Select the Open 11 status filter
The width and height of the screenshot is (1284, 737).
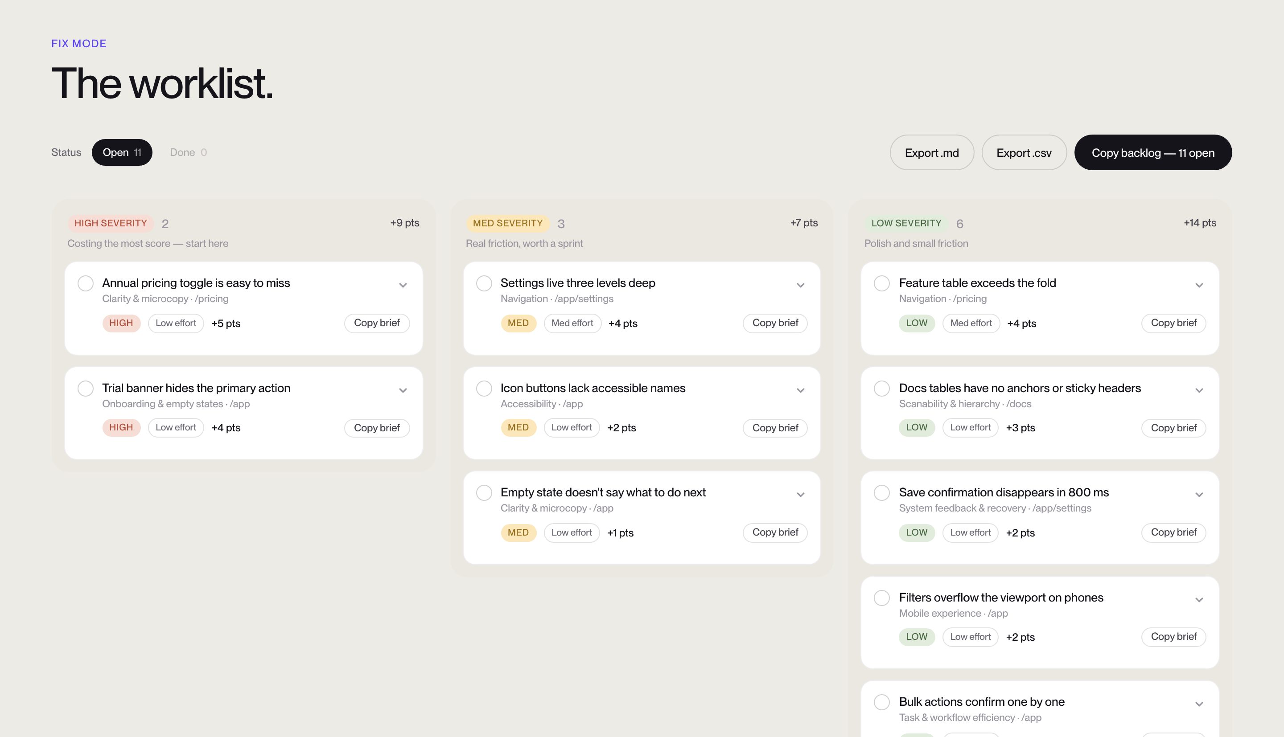click(122, 152)
